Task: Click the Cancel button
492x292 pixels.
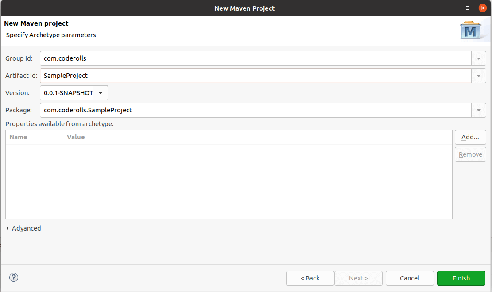Action: point(409,278)
